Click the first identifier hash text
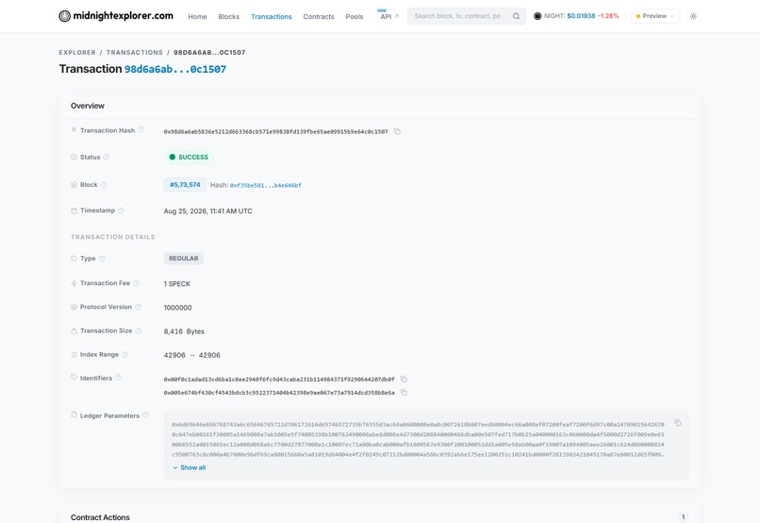The image size is (760, 523). coord(279,379)
